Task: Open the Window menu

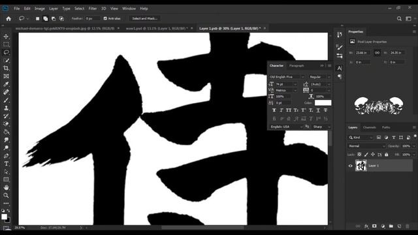Action: point(129,8)
